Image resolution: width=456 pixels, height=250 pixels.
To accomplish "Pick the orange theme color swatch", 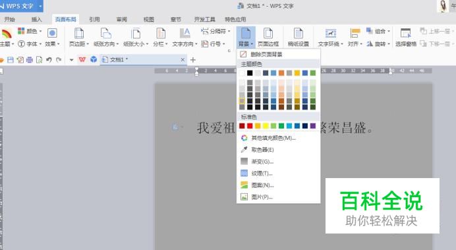I will pos(281,73).
